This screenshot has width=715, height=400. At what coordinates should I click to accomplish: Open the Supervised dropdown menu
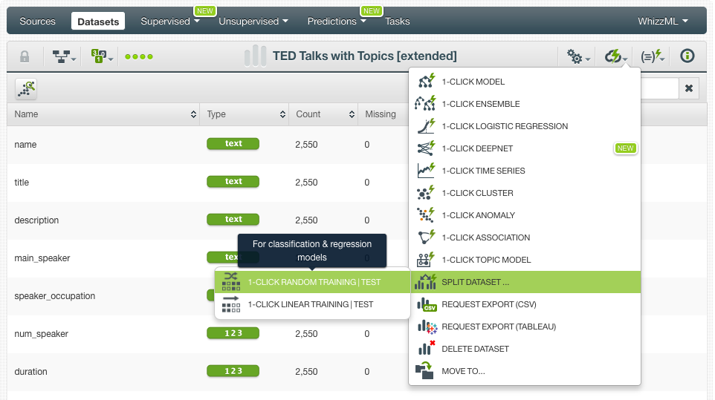pyautogui.click(x=170, y=22)
